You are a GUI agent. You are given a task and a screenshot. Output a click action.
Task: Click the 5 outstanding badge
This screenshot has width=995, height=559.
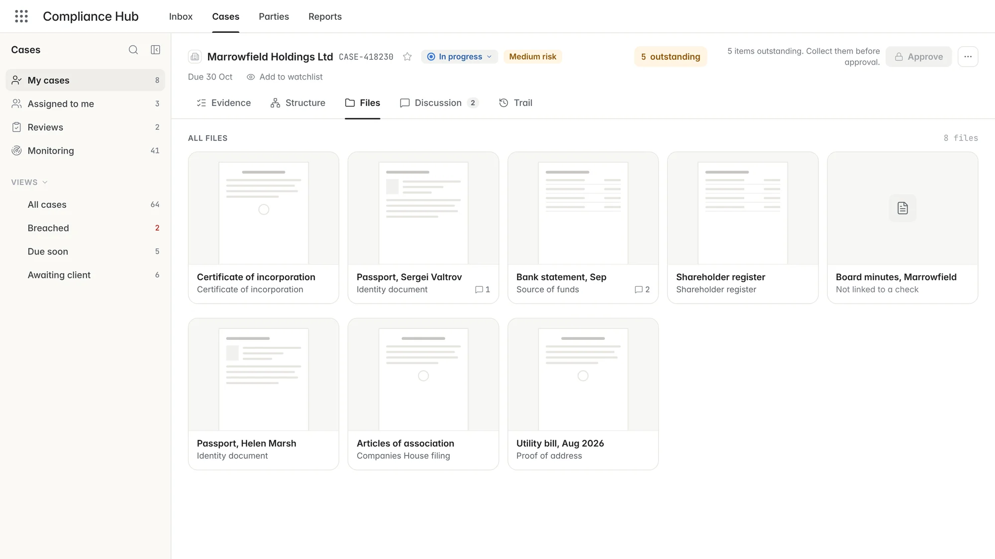(670, 57)
